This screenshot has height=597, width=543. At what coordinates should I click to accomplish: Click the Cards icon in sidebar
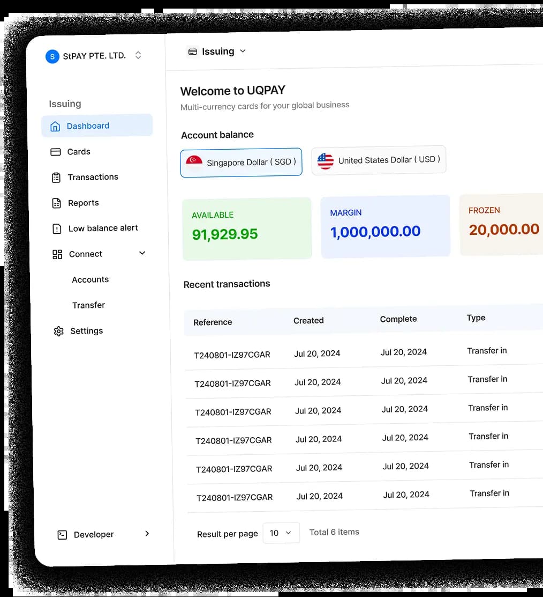(x=56, y=152)
